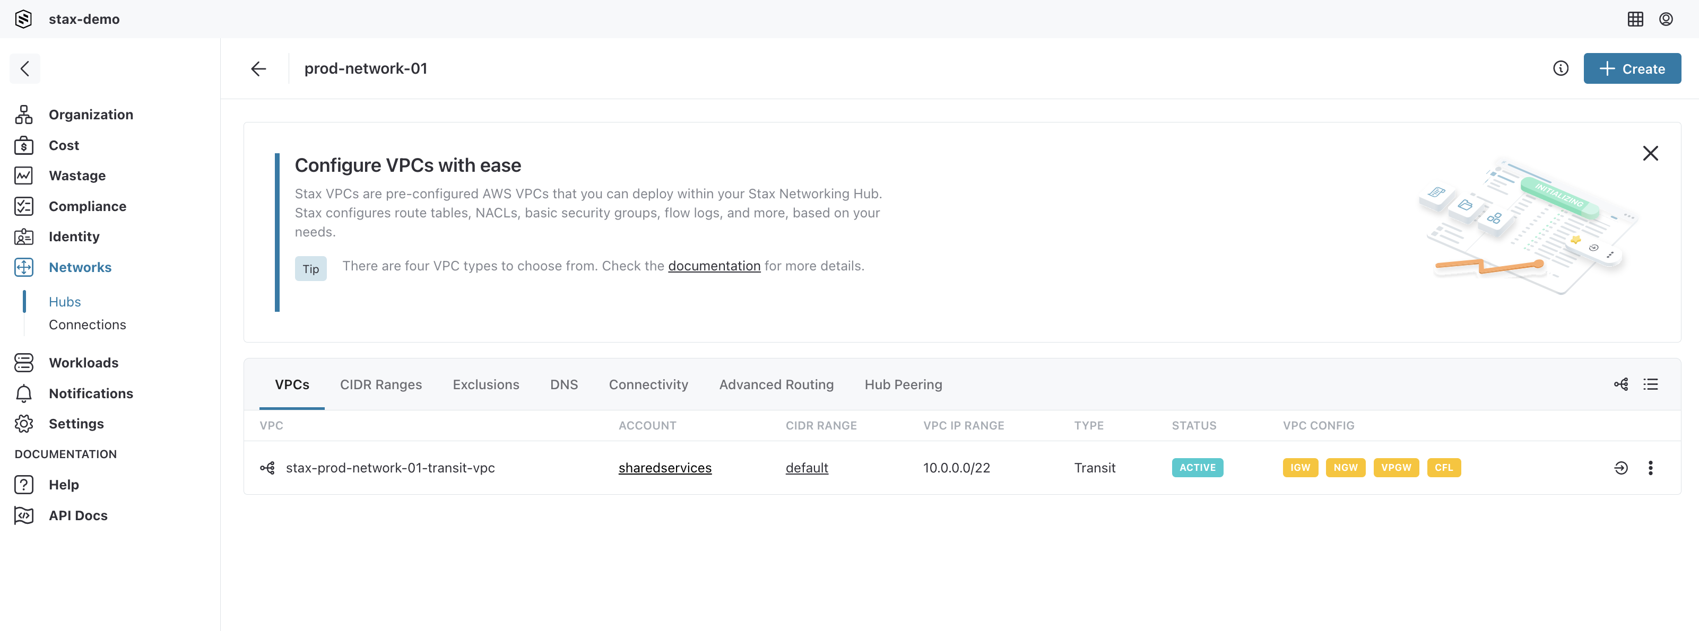Click the Networks sidebar icon
The height and width of the screenshot is (631, 1699).
[x=24, y=265]
